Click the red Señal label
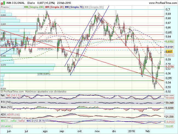 [x=22, y=121]
